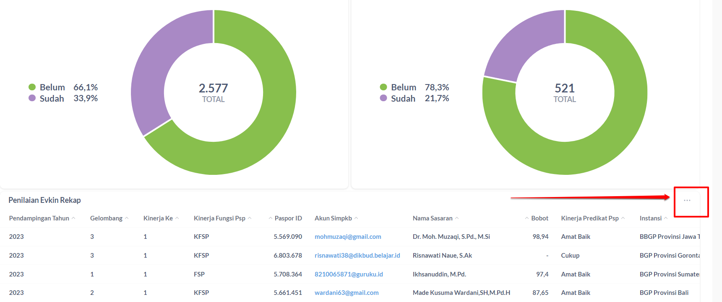Click green Belum legend dot in left chart
Image resolution: width=722 pixels, height=302 pixels.
32,87
